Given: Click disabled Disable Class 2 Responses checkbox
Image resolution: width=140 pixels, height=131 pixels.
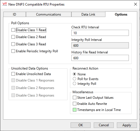Looking at the screenshot, I should pyautogui.click(x=13, y=88).
